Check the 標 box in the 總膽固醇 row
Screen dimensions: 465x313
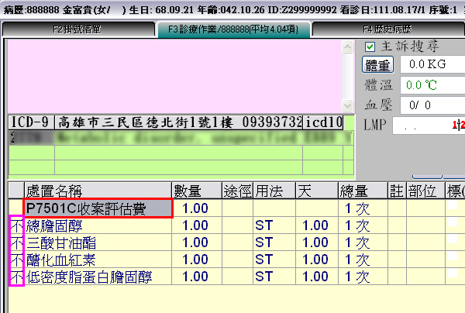[454, 225]
